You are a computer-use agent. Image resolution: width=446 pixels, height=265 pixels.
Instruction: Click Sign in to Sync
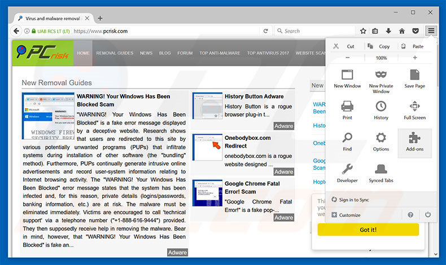pyautogui.click(x=350, y=200)
